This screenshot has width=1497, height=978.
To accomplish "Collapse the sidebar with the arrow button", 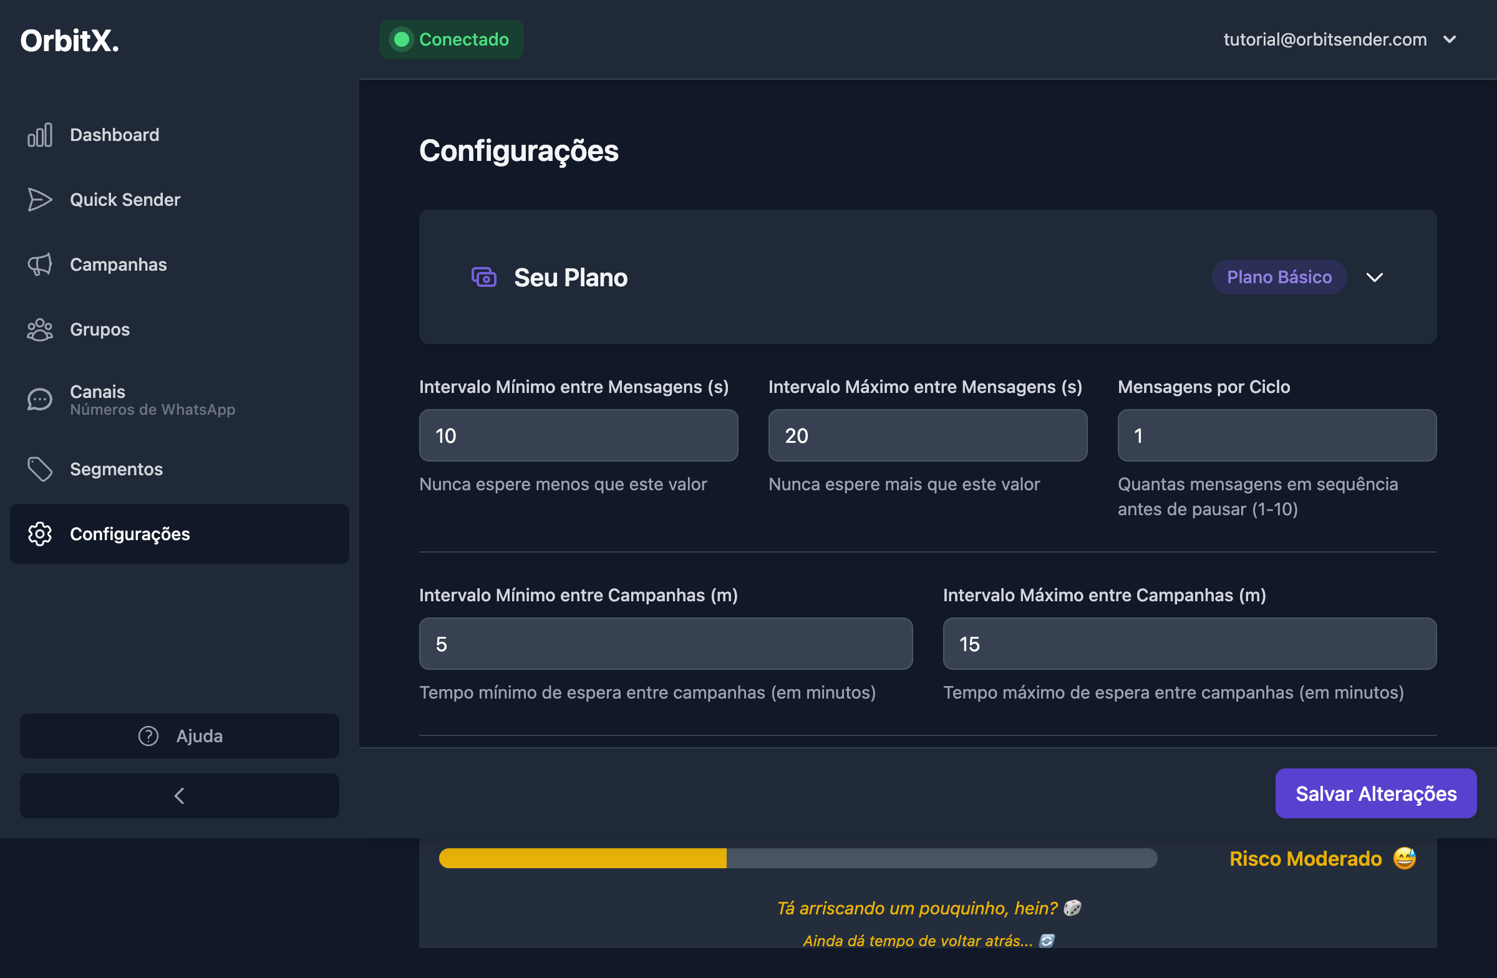I will [x=178, y=795].
